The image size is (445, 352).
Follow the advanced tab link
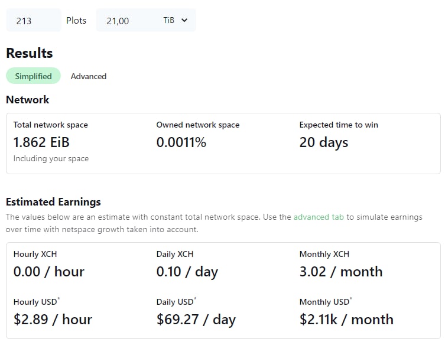tap(319, 217)
